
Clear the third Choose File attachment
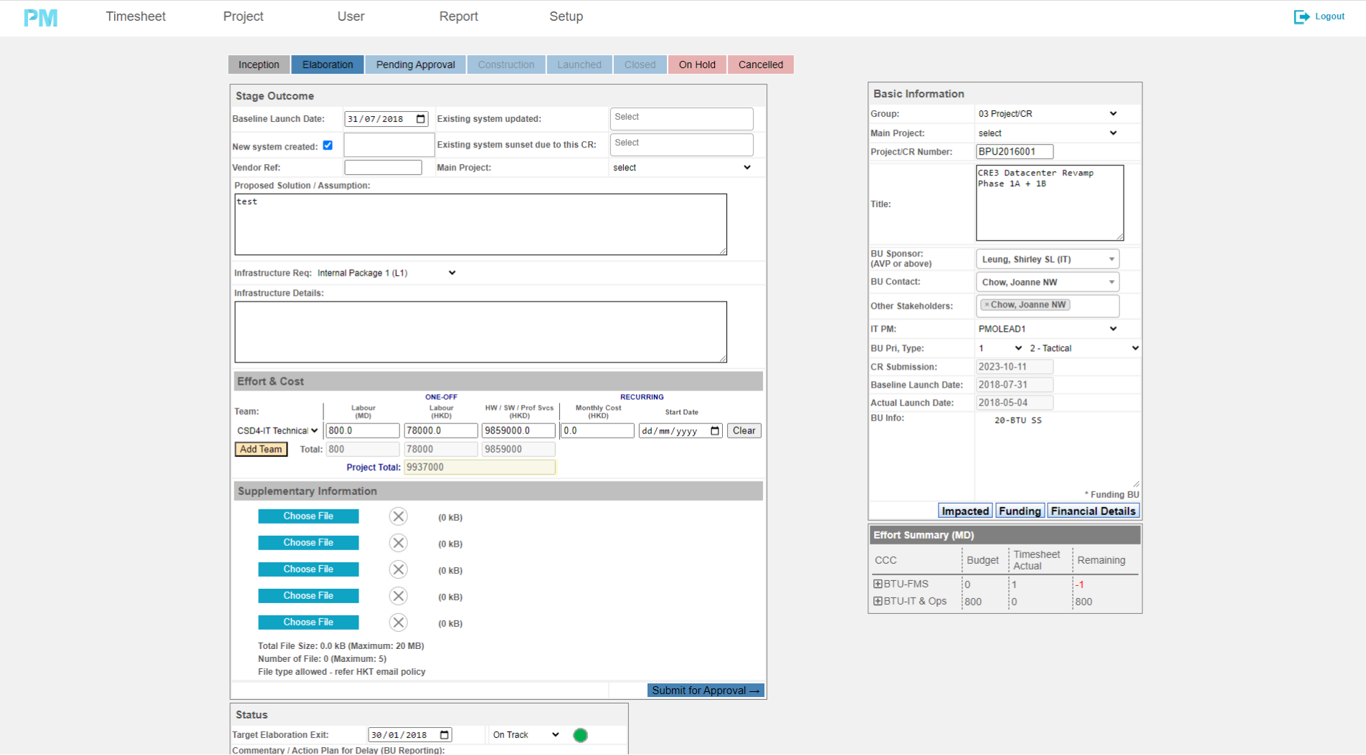pyautogui.click(x=398, y=569)
